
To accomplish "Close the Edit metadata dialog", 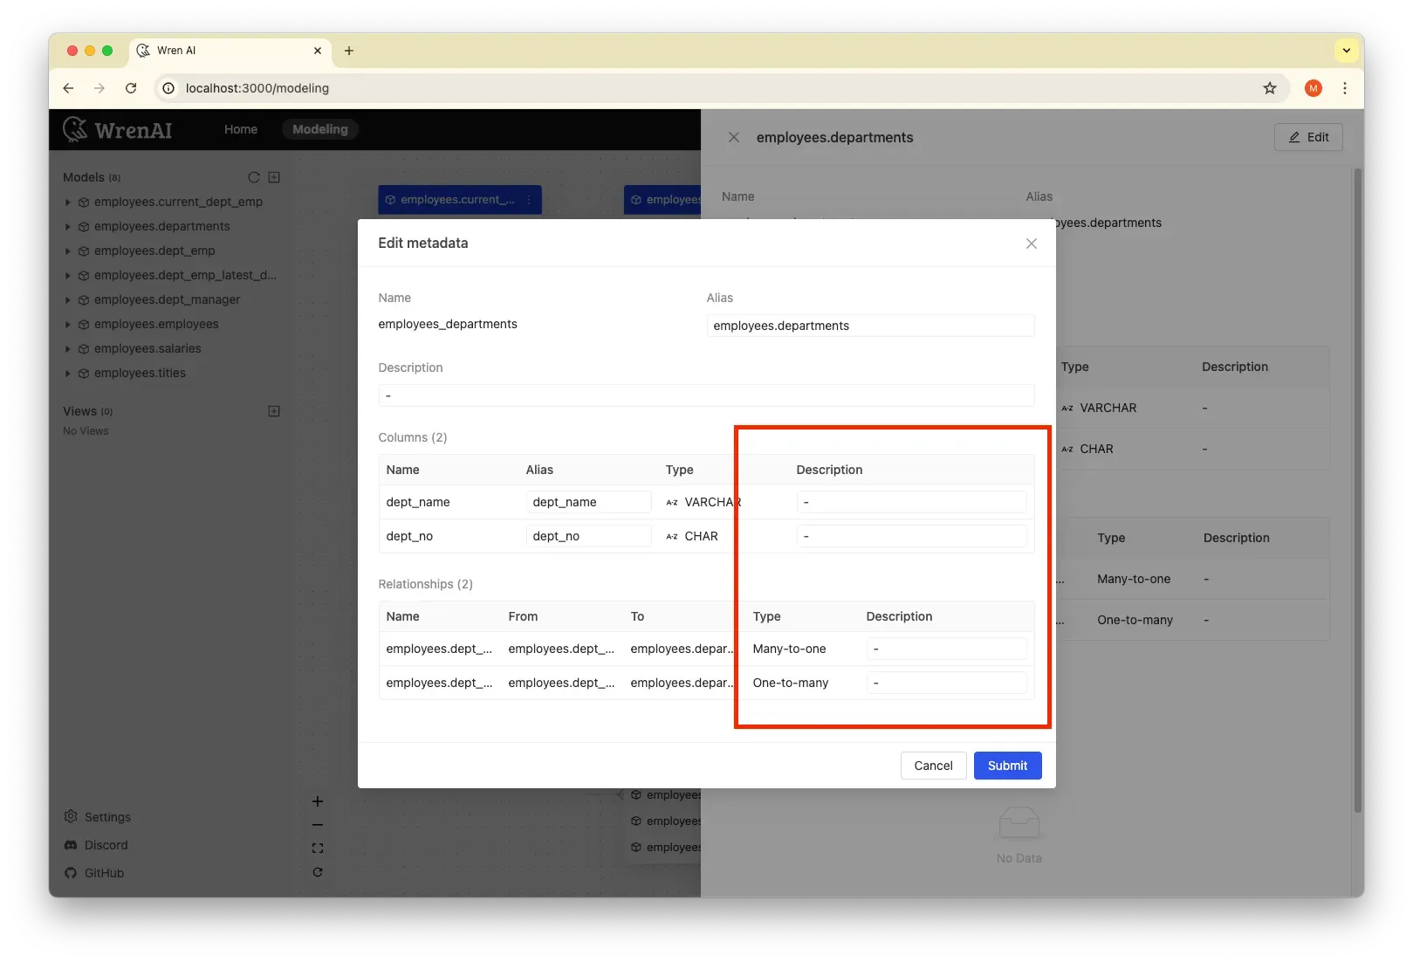I will (x=1031, y=244).
